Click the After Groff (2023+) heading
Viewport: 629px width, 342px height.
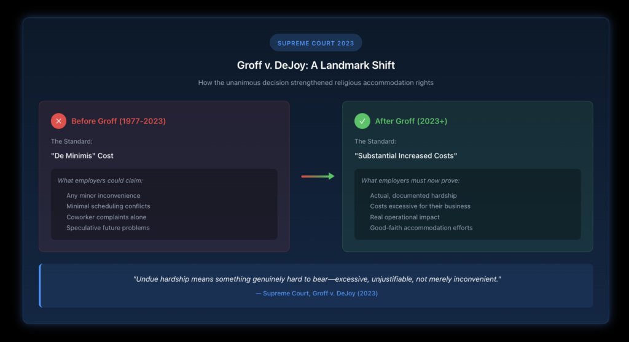click(411, 121)
